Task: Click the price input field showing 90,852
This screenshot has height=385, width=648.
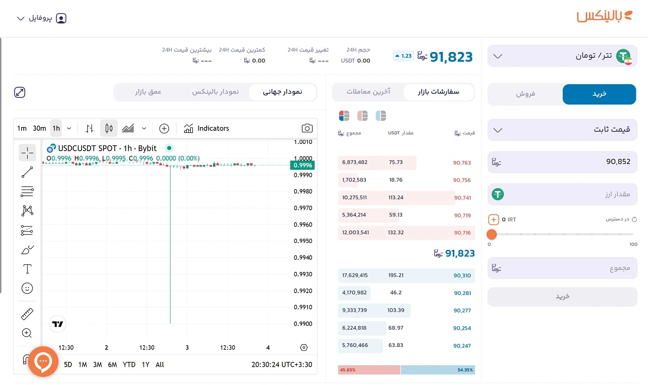Action: (x=562, y=162)
